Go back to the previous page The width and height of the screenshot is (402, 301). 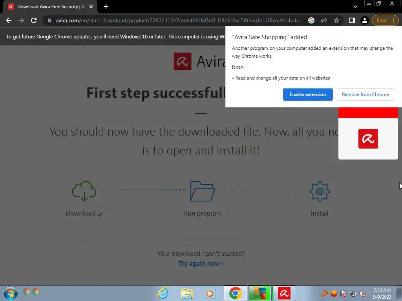coord(9,20)
